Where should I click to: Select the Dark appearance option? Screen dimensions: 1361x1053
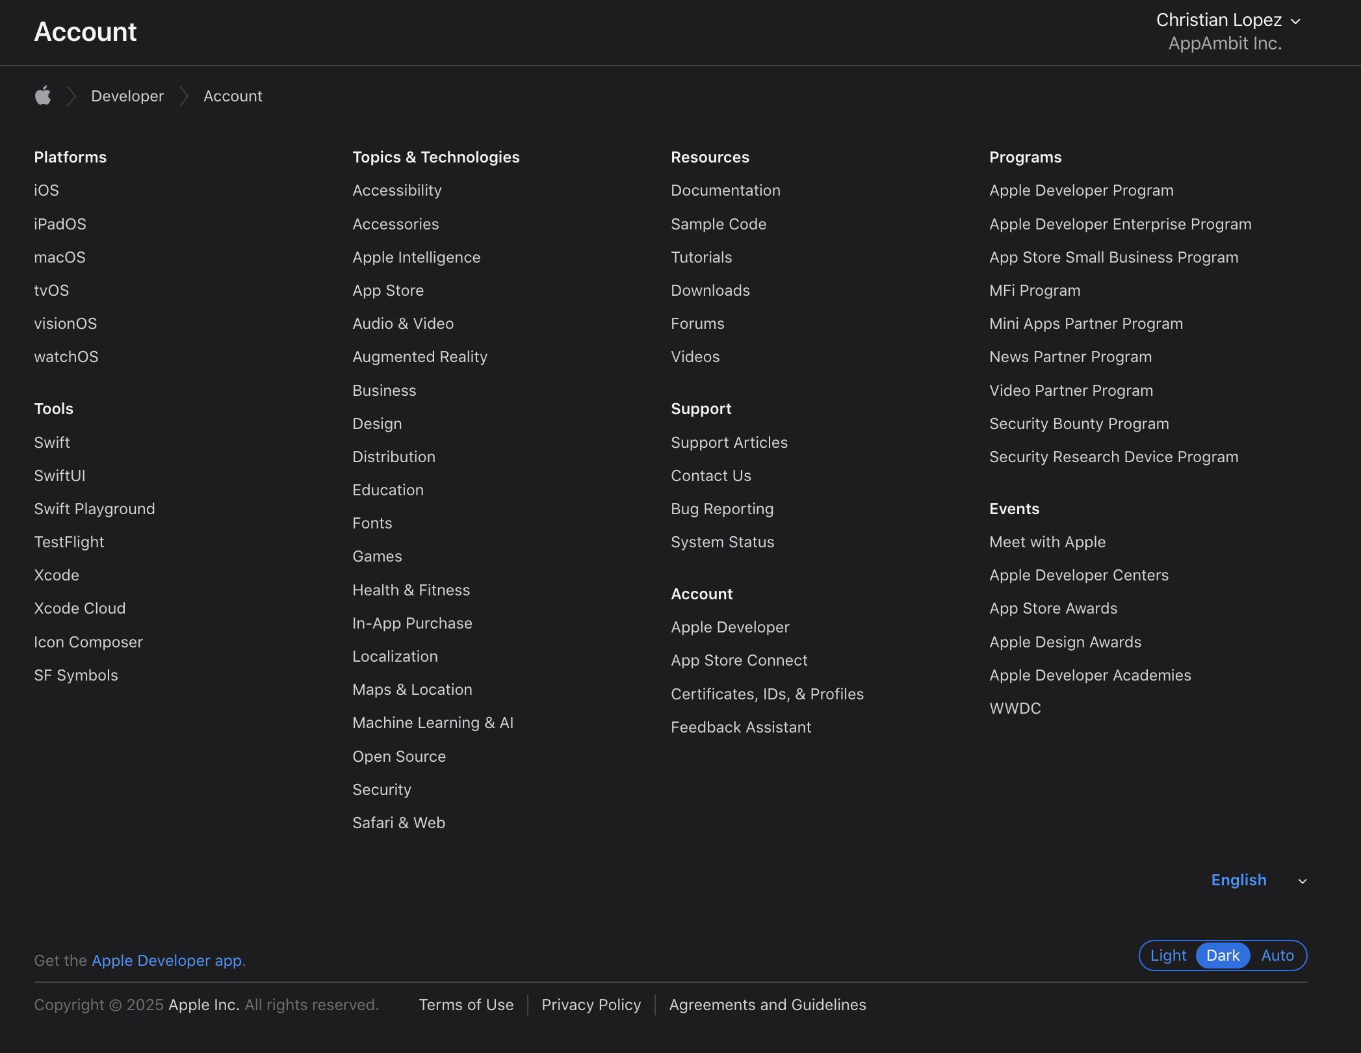point(1223,955)
